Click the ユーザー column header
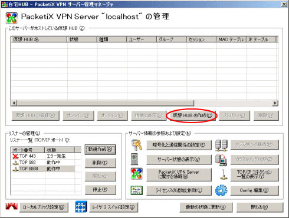 142,39
